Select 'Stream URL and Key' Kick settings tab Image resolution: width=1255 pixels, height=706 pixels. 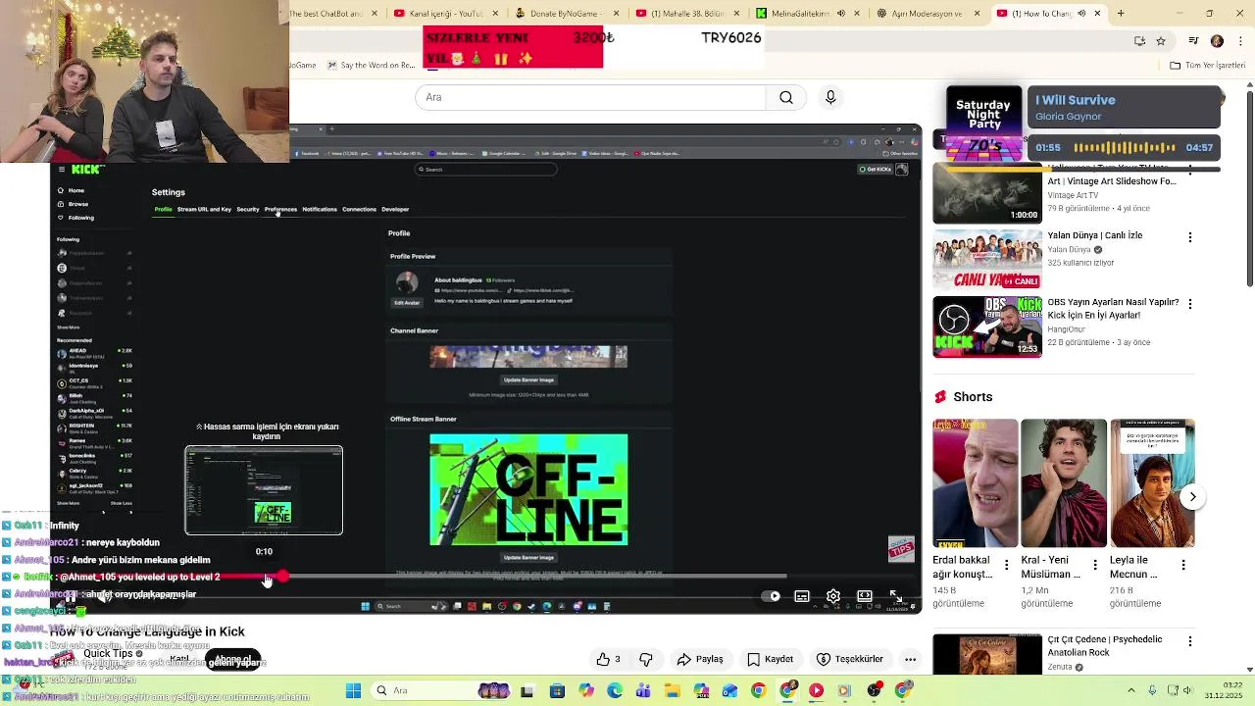point(204,209)
